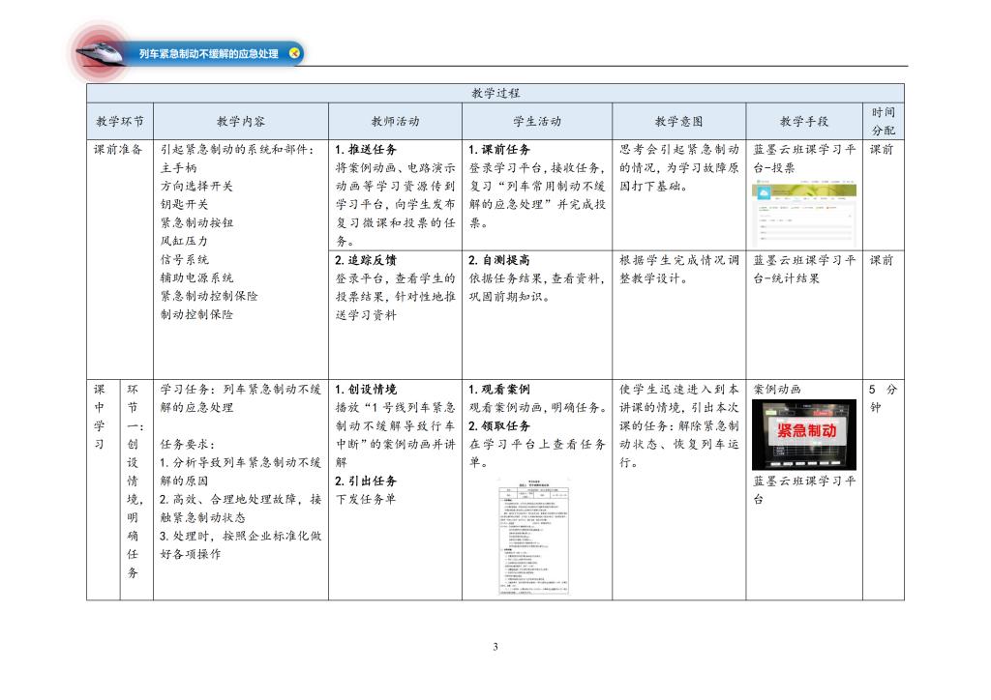Open the 蓝墨云班课 voting platform screenshot
991x700 pixels.
pos(803,215)
